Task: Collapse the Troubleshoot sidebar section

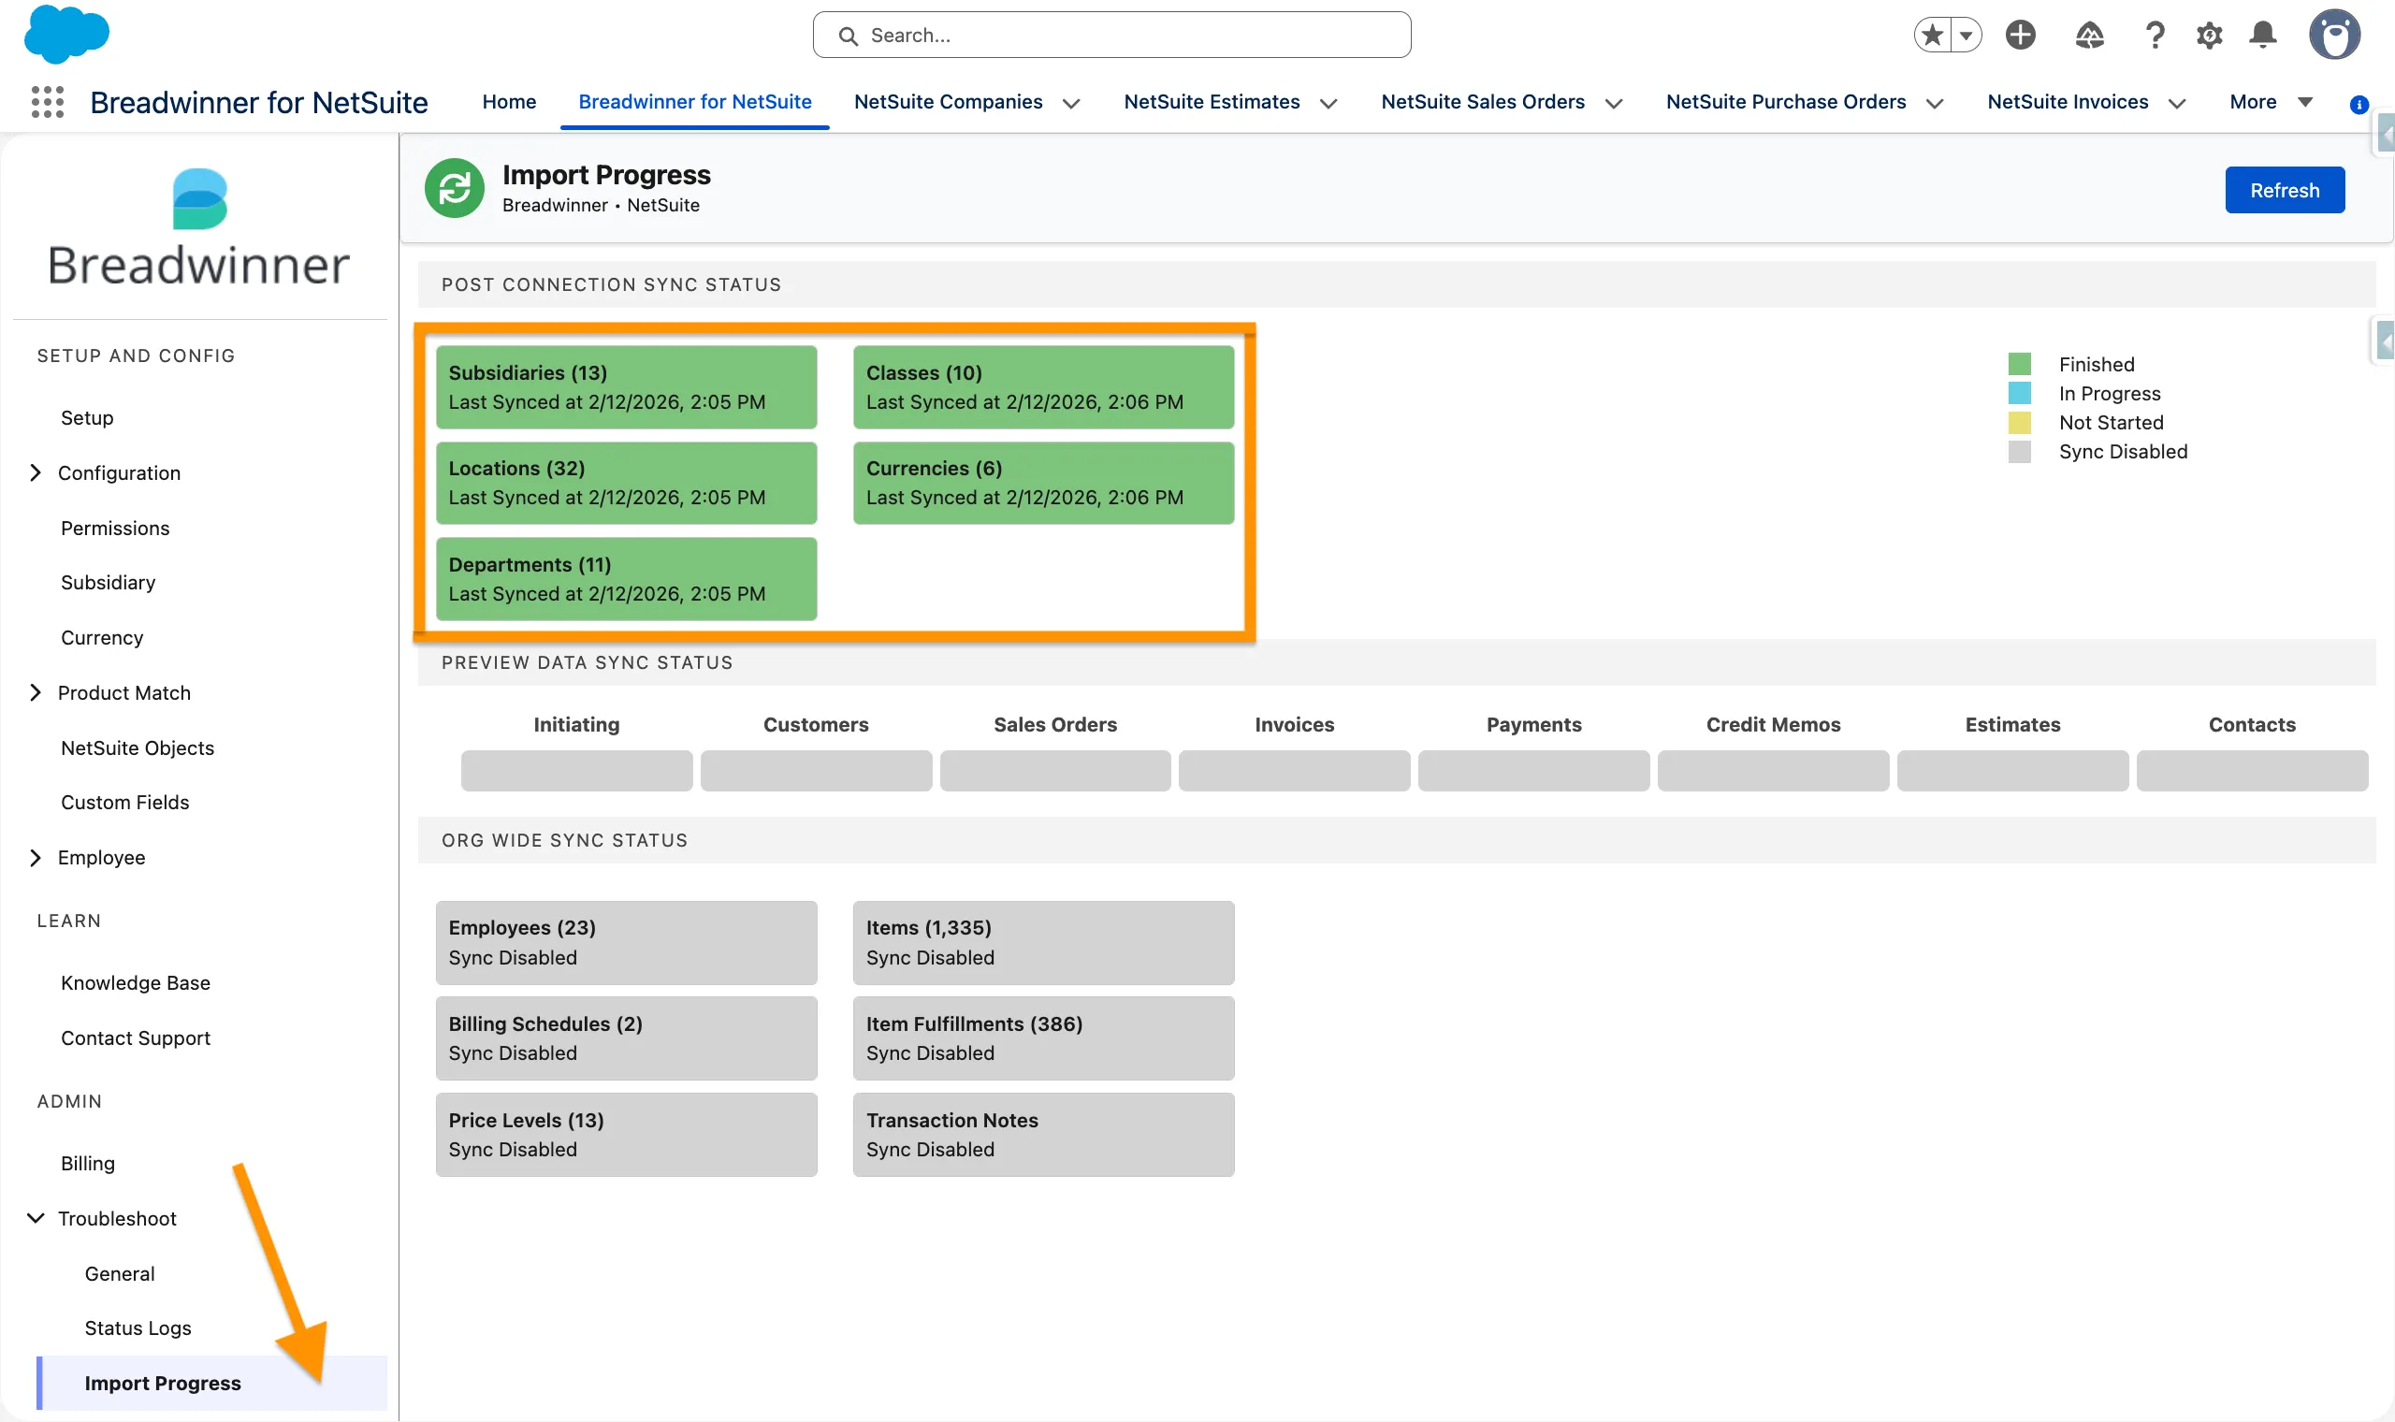Action: click(36, 1218)
